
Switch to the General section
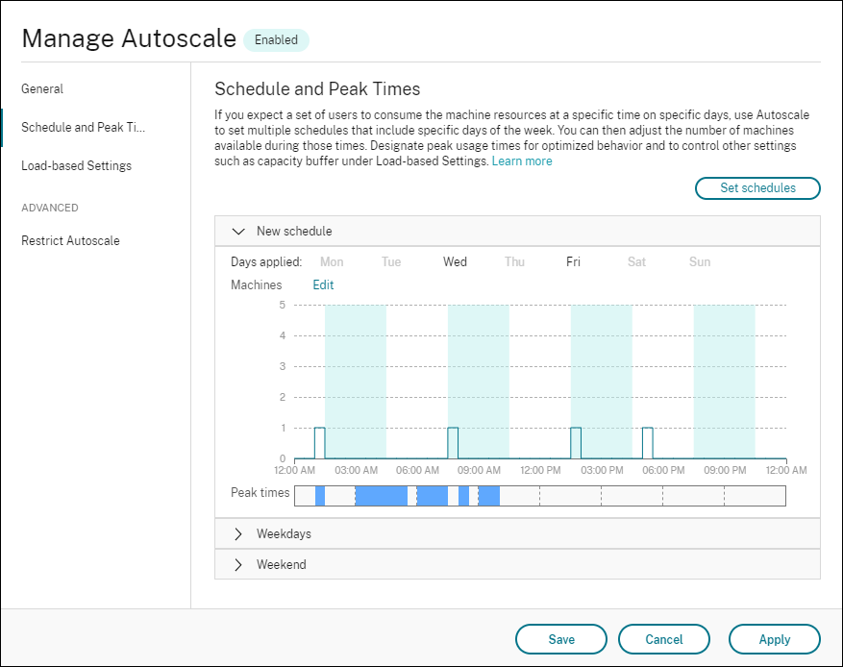(x=42, y=88)
